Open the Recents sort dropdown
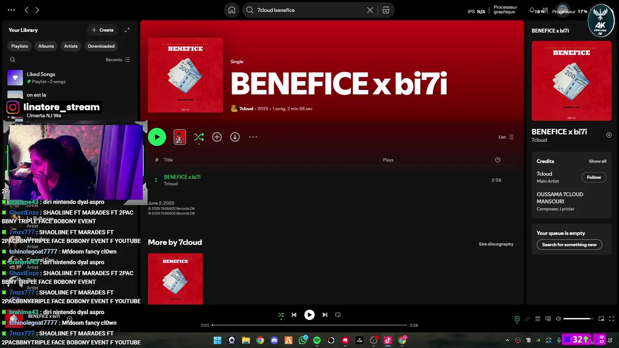The width and height of the screenshot is (619, 348). click(x=118, y=60)
